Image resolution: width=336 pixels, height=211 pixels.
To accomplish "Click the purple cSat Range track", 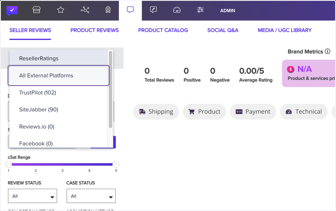I will click(x=62, y=165).
